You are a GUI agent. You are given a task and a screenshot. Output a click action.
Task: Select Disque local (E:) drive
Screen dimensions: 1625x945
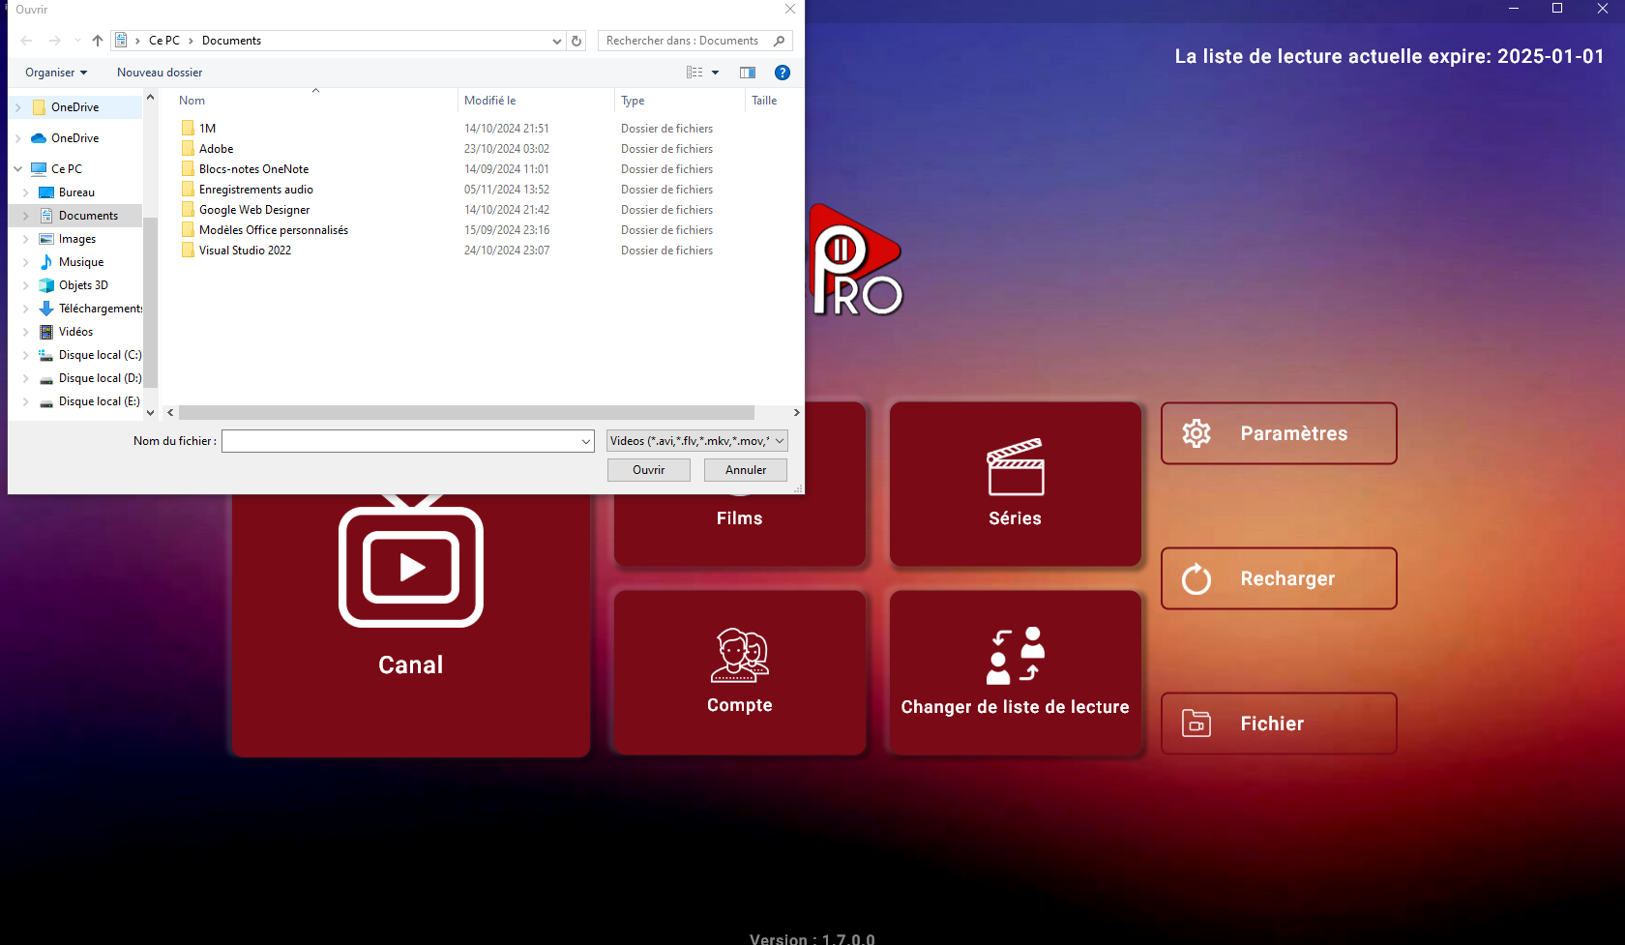click(x=99, y=401)
